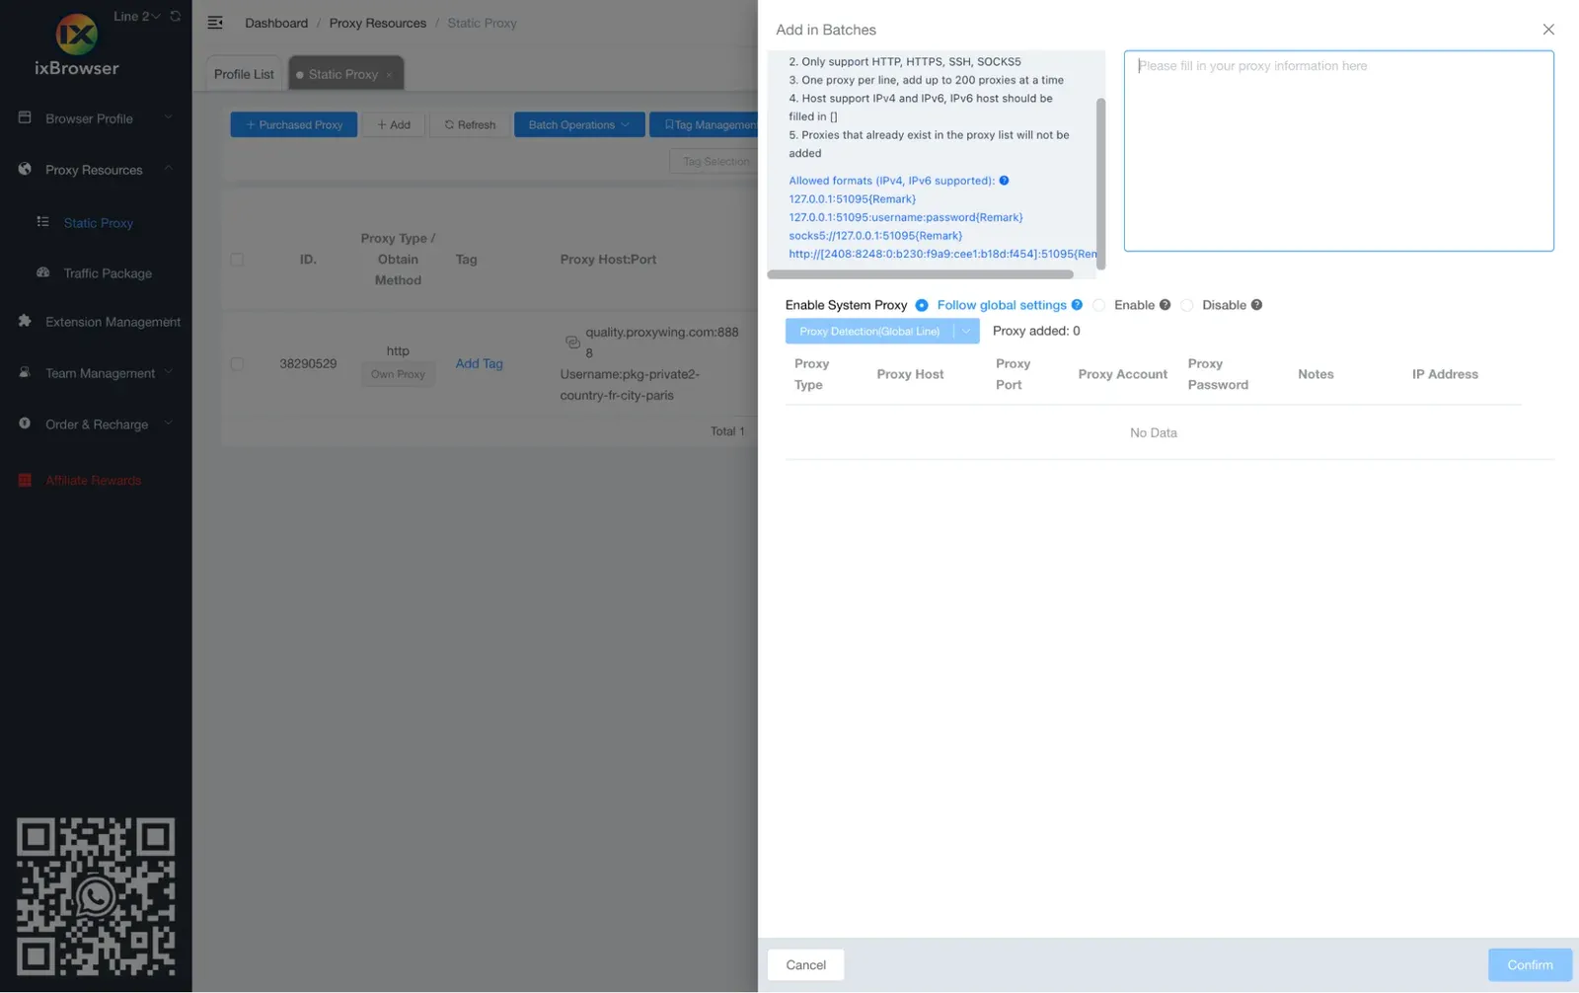Check the checkbox for proxy 38290529

click(x=237, y=363)
